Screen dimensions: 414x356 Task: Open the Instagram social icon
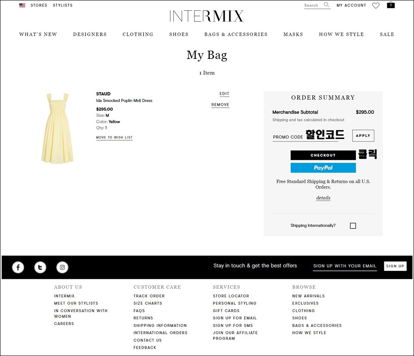pos(62,267)
